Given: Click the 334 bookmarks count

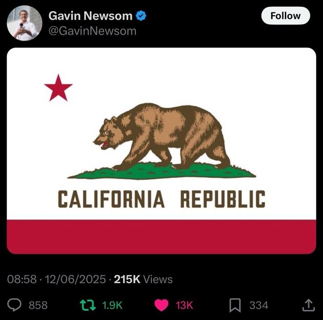Looking at the screenshot, I should [x=259, y=305].
